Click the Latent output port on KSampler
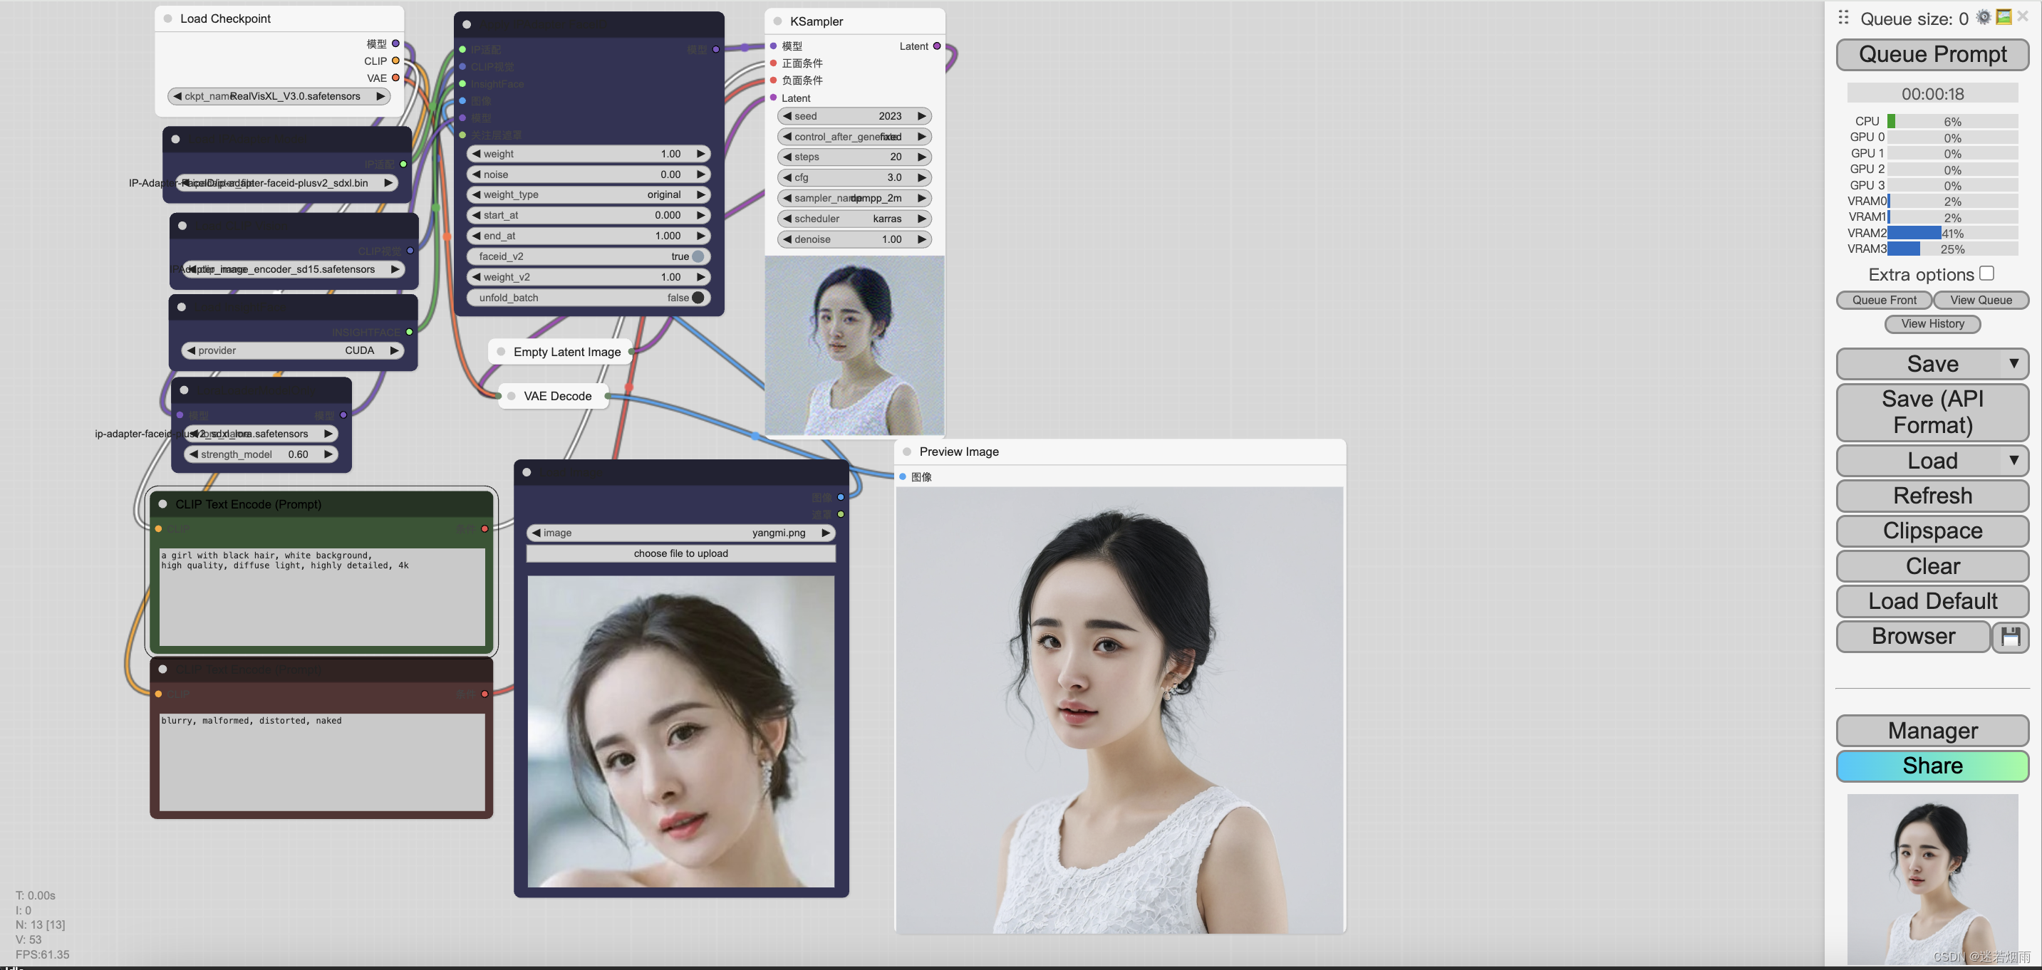The image size is (2042, 970). pos(937,46)
